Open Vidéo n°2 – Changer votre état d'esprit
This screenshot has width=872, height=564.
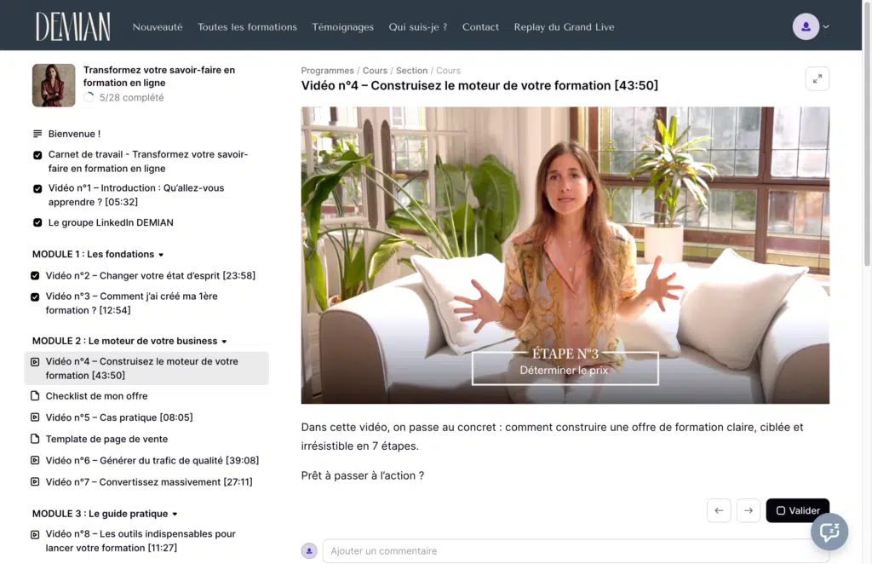coord(150,275)
